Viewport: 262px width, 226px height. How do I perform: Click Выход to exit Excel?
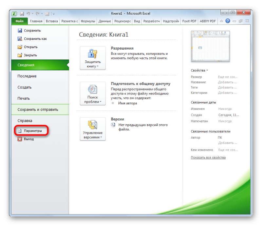click(x=26, y=139)
